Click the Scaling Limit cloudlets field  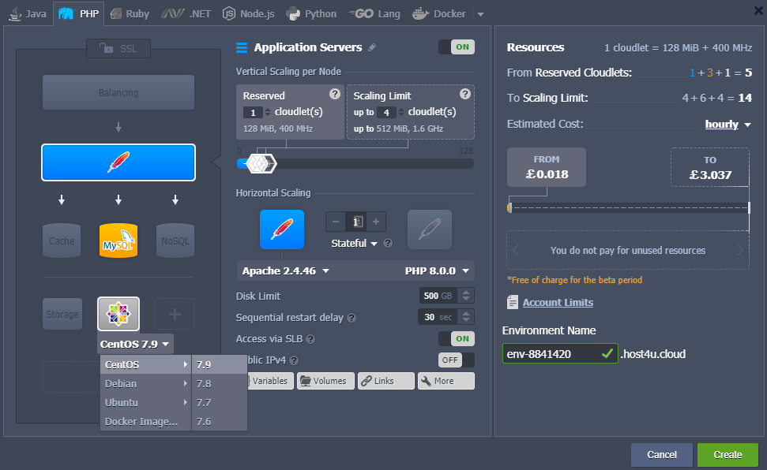pyautogui.click(x=386, y=112)
